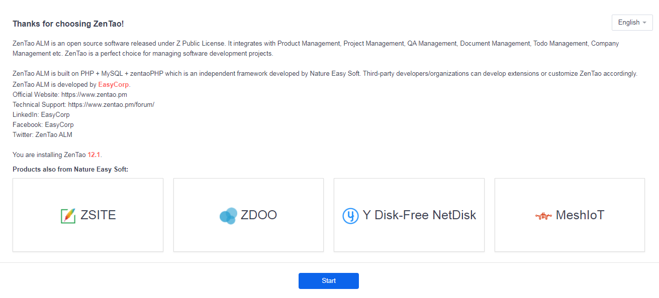Viewport: 659px width, 298px height.
Task: Click the ZSITE pencil logo icon
Action: 68,216
